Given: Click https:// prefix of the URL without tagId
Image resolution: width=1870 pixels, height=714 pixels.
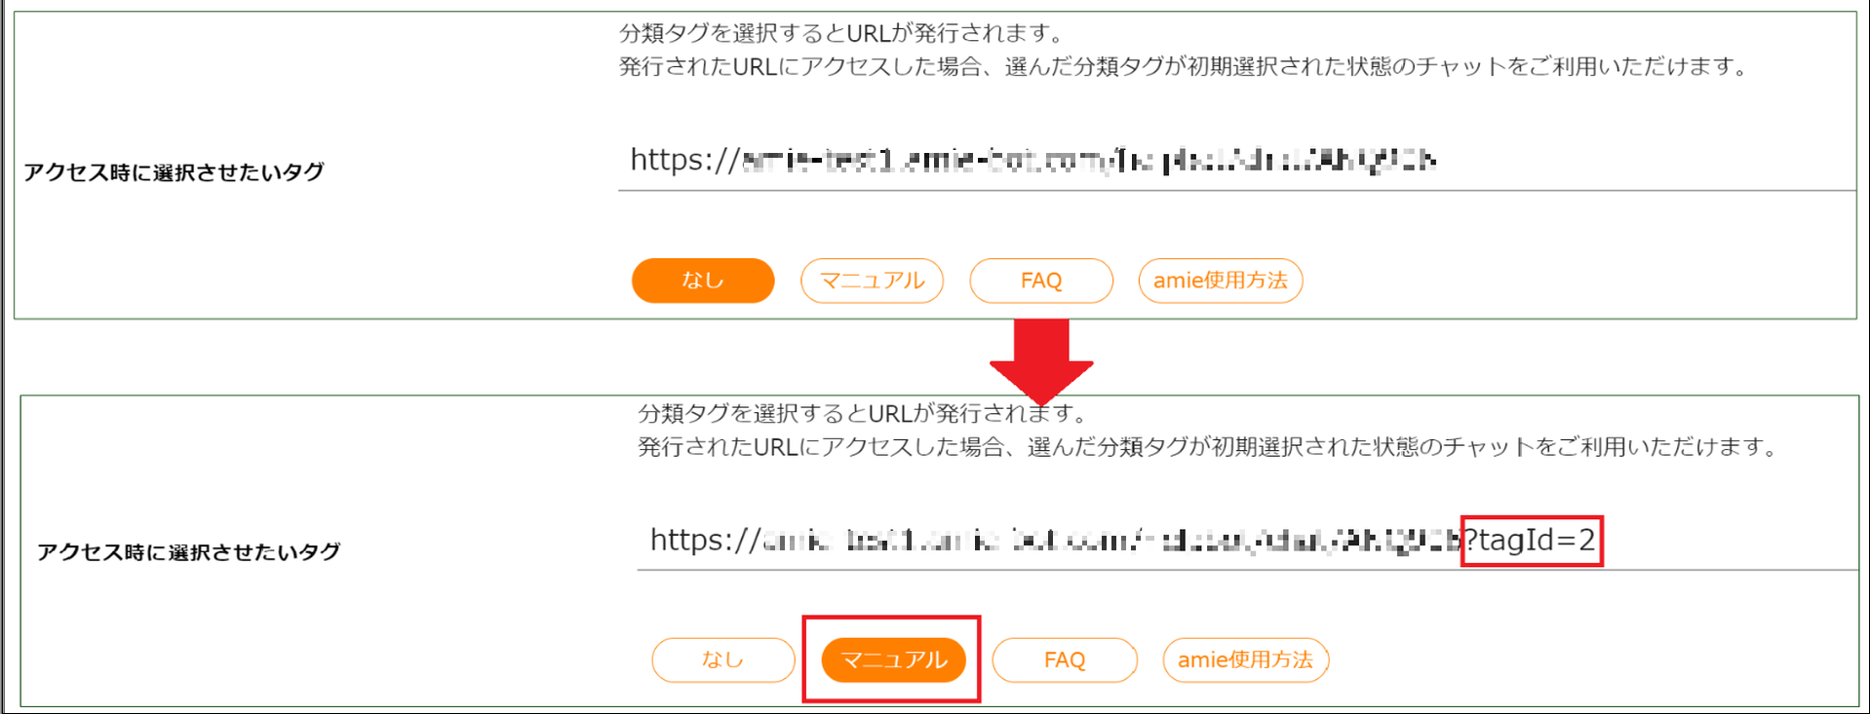Looking at the screenshot, I should coord(685,160).
